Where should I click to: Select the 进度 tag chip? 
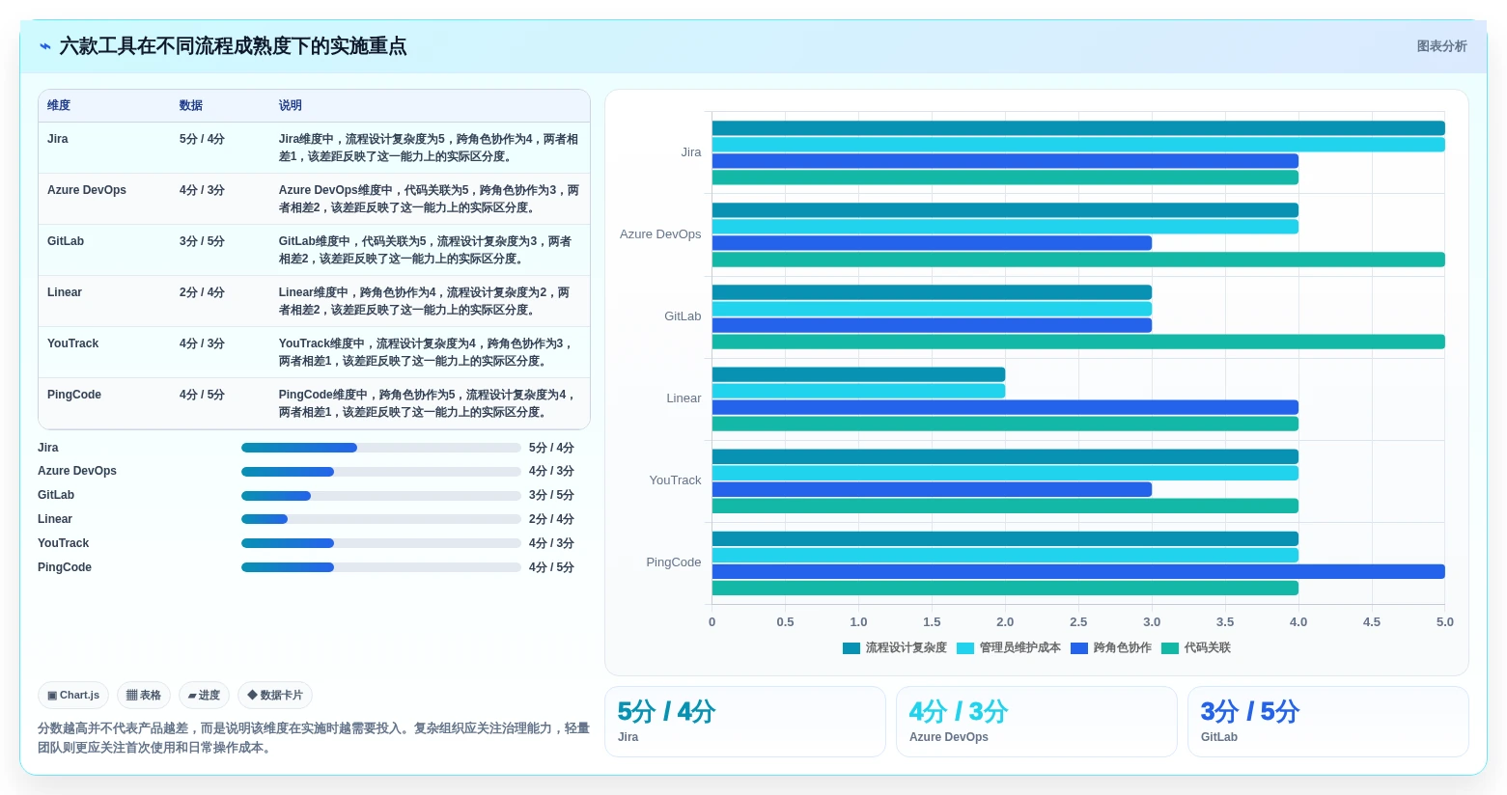204,695
